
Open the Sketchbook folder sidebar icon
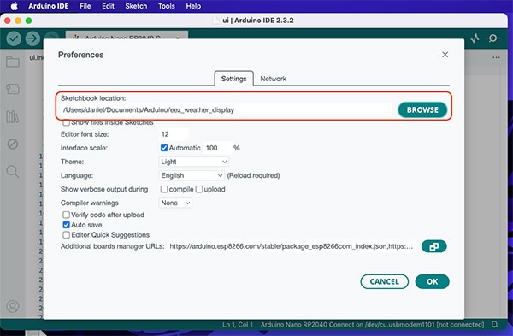coord(13,62)
